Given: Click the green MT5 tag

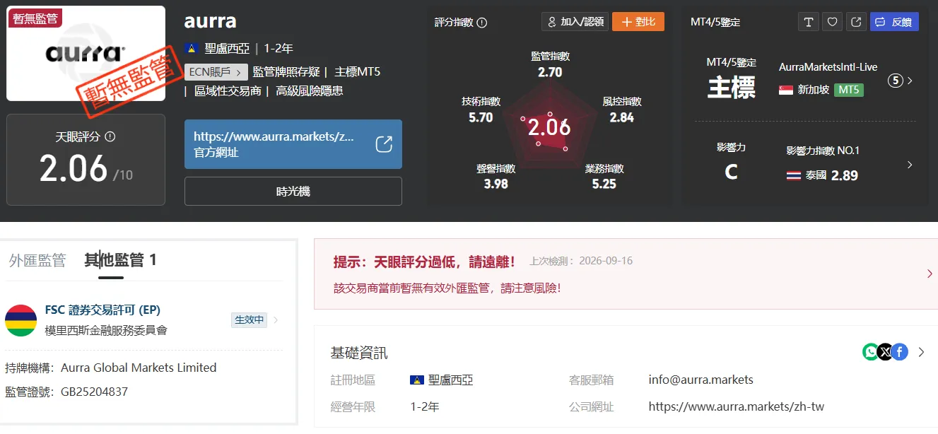Looking at the screenshot, I should pos(849,90).
